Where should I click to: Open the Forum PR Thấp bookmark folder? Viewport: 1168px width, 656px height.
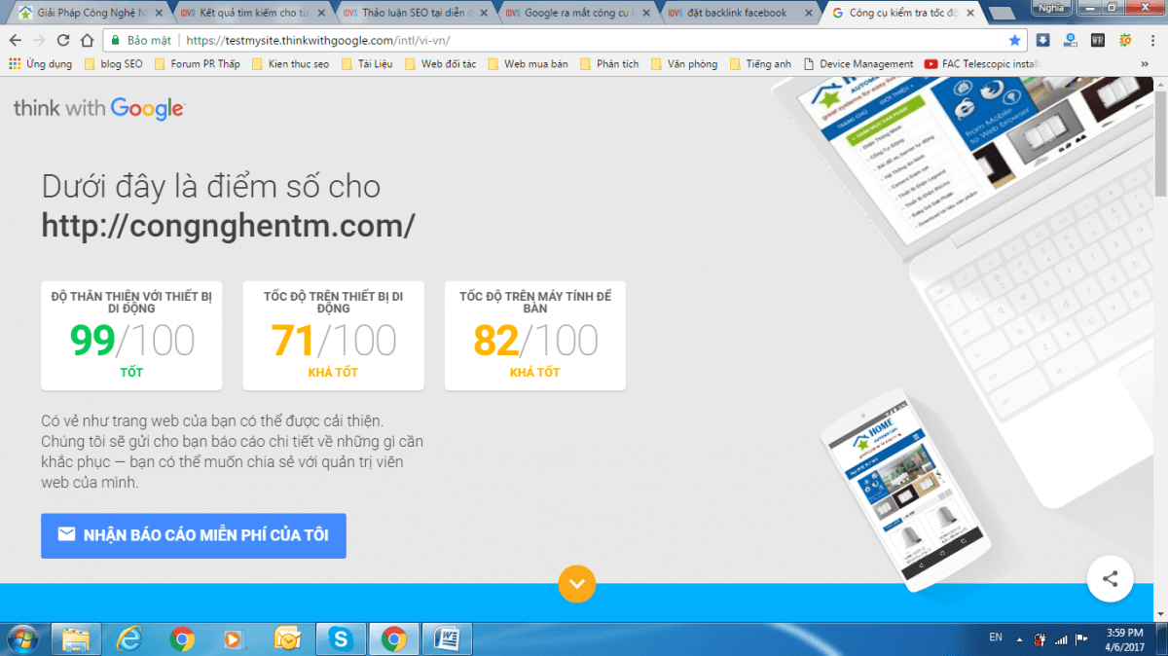click(x=198, y=64)
